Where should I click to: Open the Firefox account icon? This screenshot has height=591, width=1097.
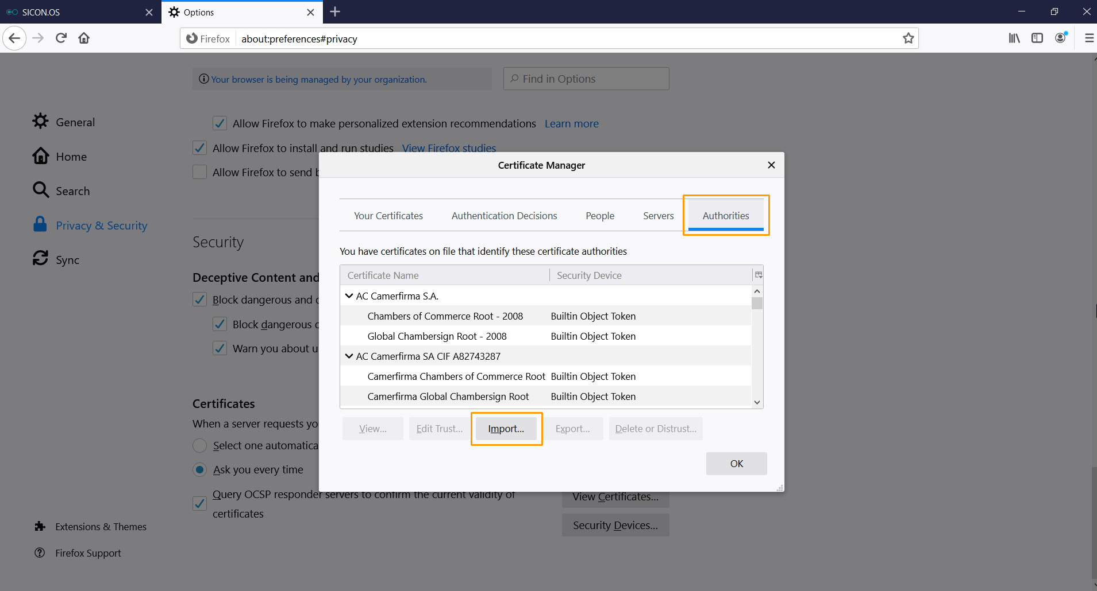pos(1061,38)
